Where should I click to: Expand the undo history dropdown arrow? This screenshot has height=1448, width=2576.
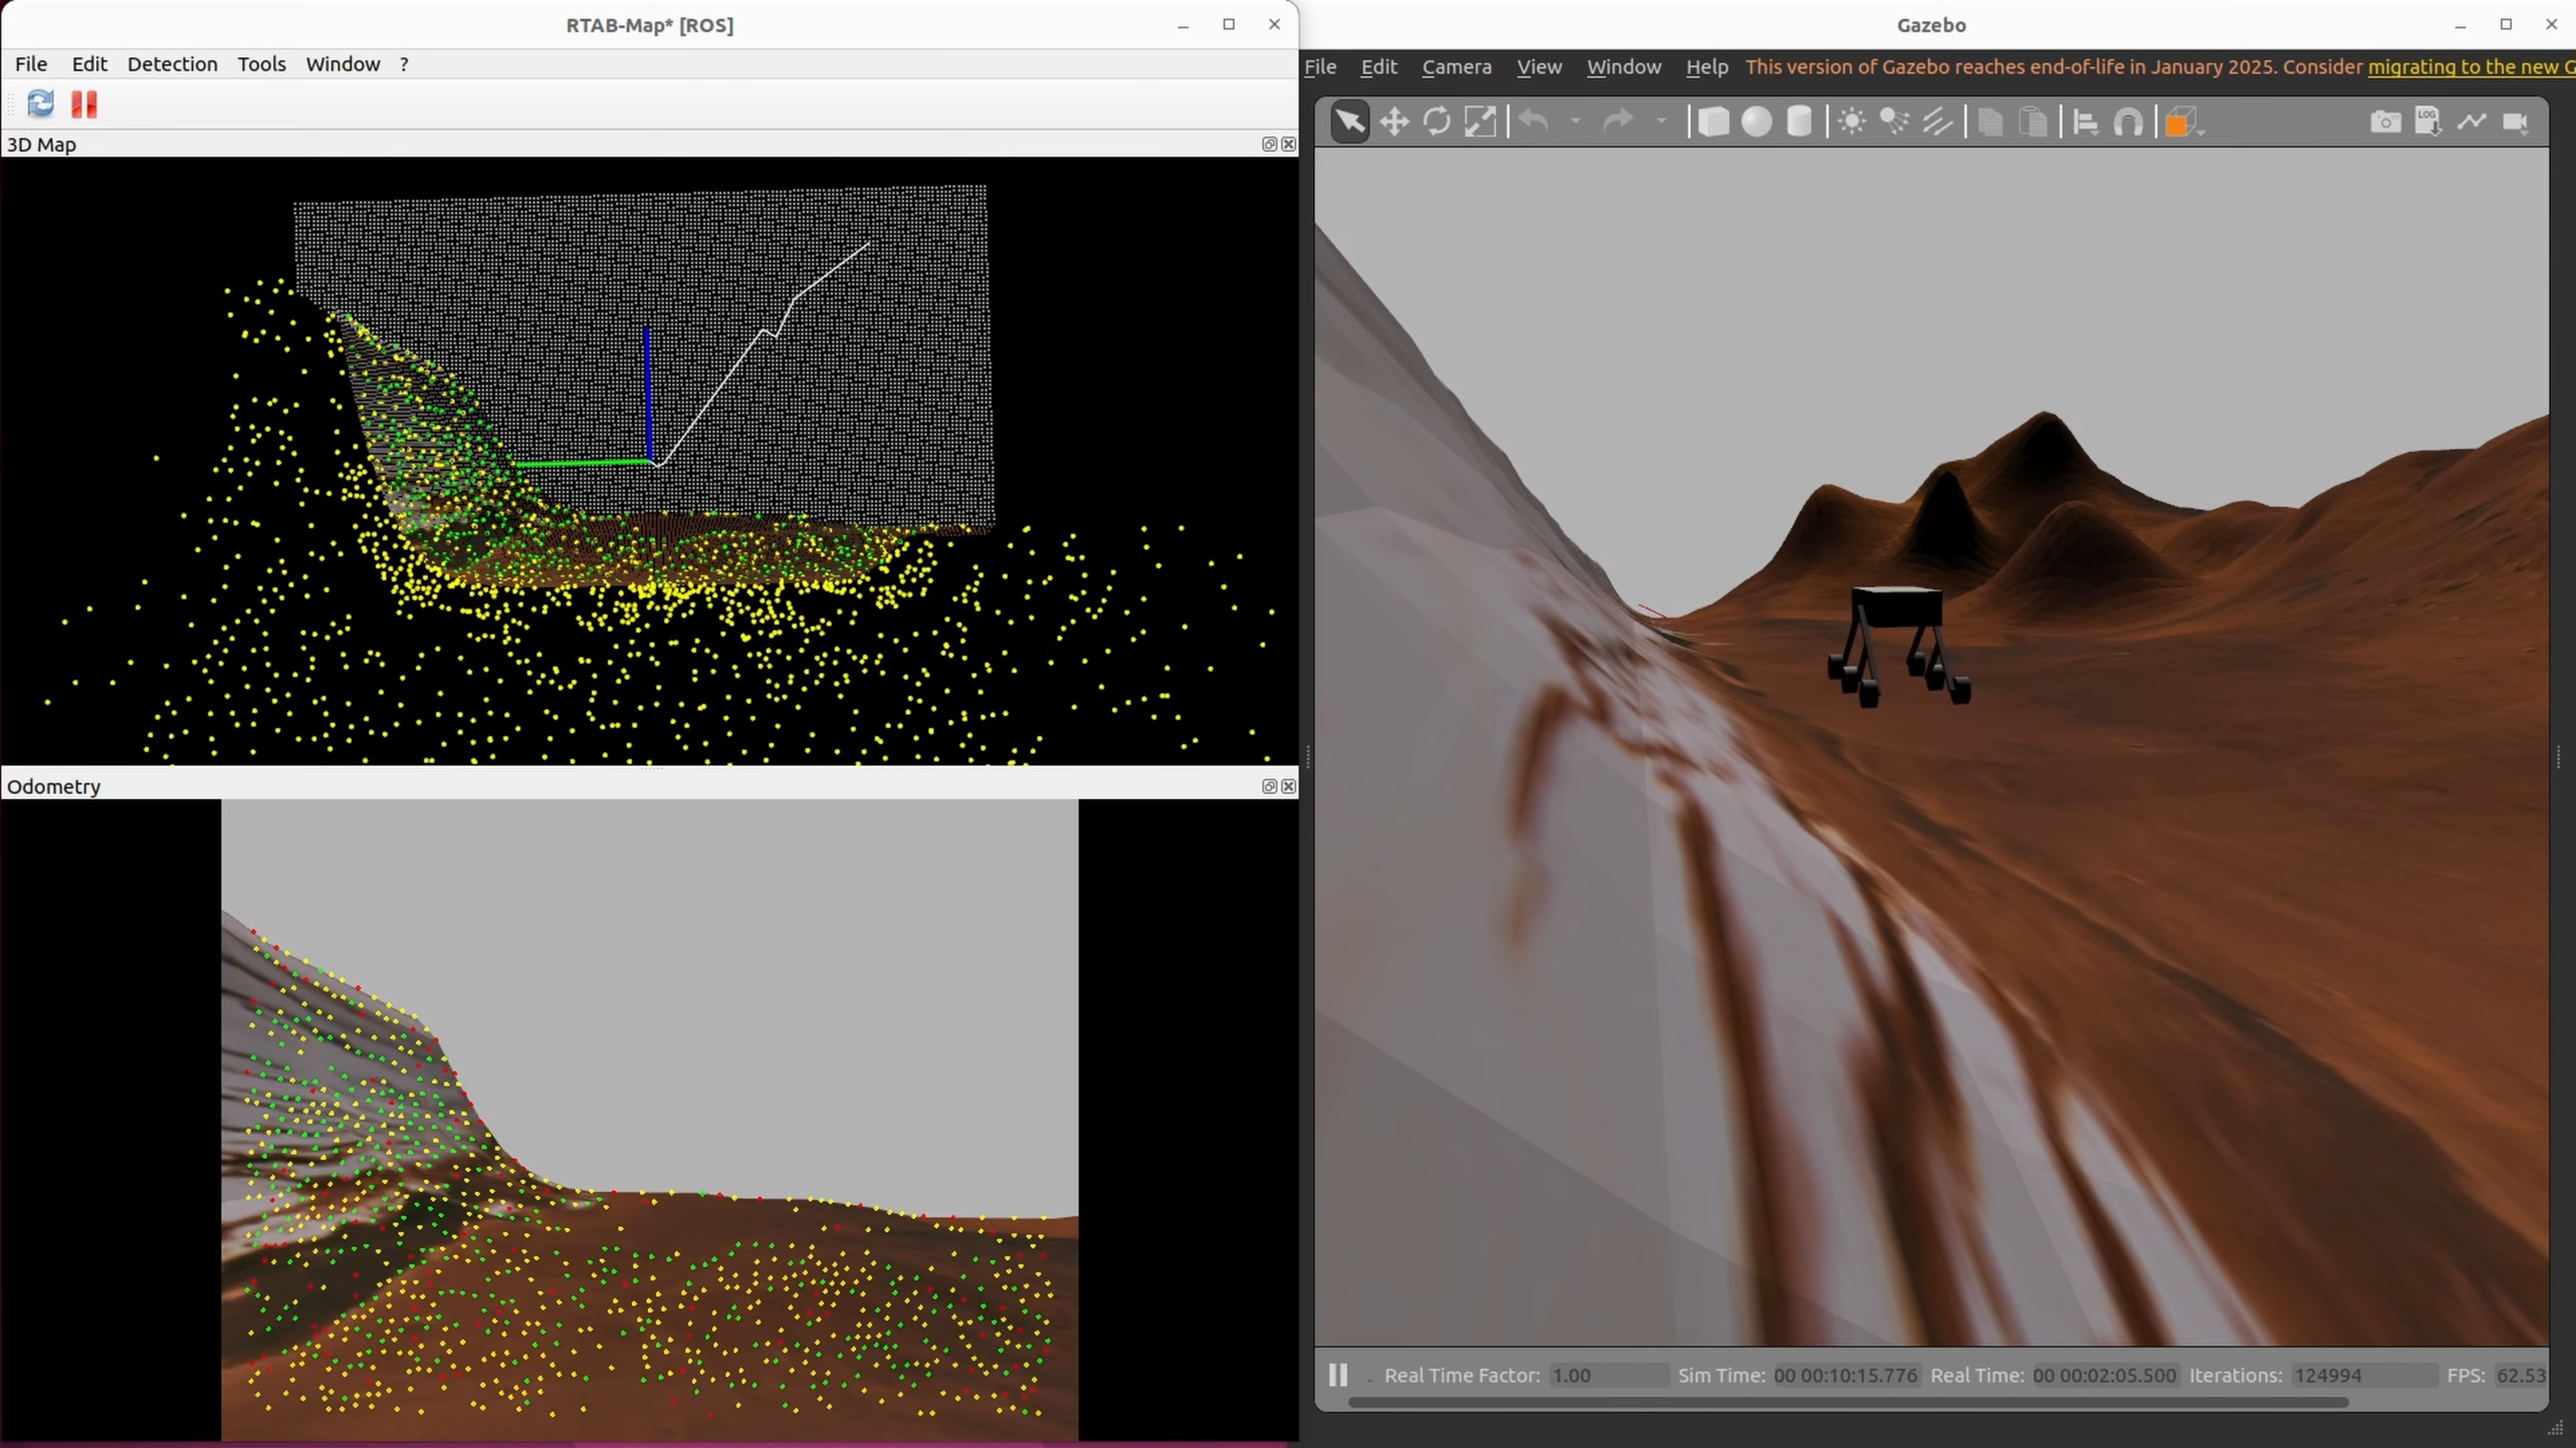(x=1576, y=122)
